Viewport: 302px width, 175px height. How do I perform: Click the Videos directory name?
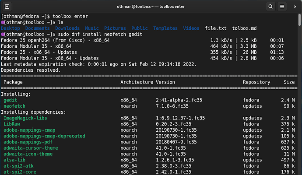pos(191,28)
